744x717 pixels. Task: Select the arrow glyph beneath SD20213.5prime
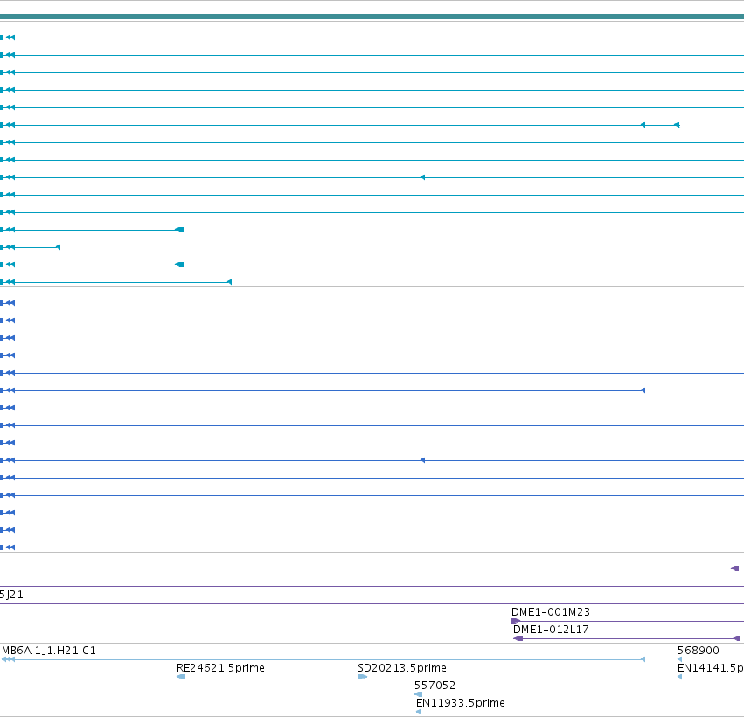click(363, 677)
